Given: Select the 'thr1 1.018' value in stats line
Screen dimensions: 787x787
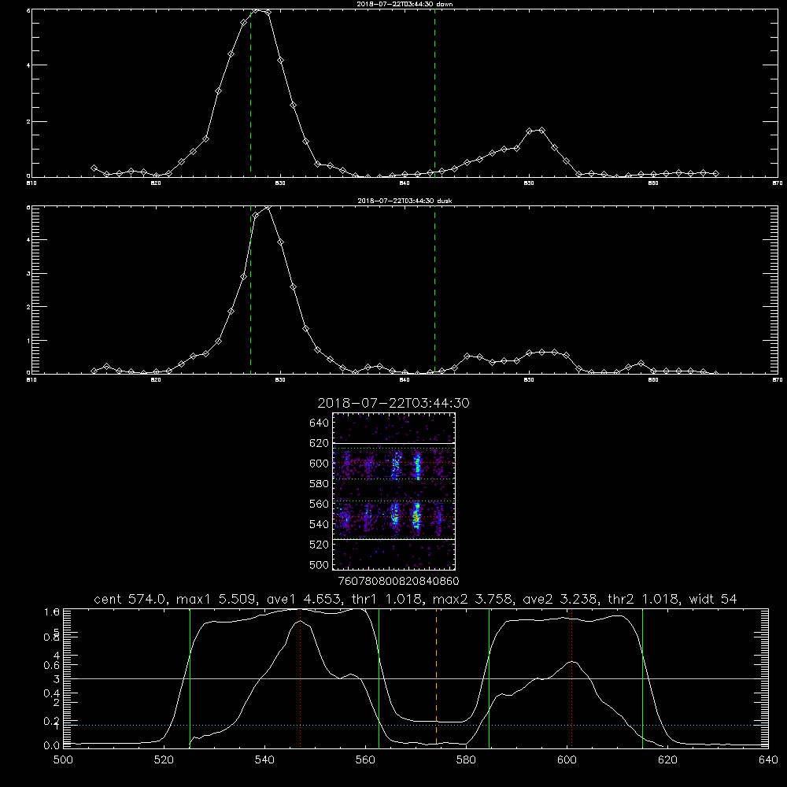Looking at the screenshot, I should [x=387, y=599].
